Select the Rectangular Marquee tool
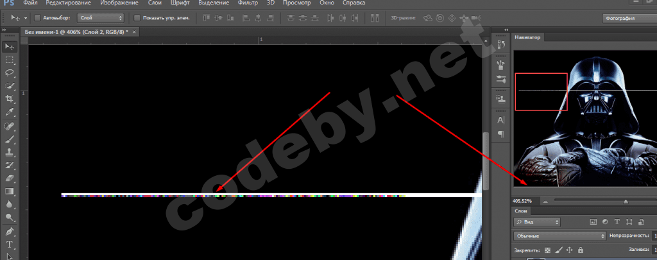 click(x=9, y=60)
